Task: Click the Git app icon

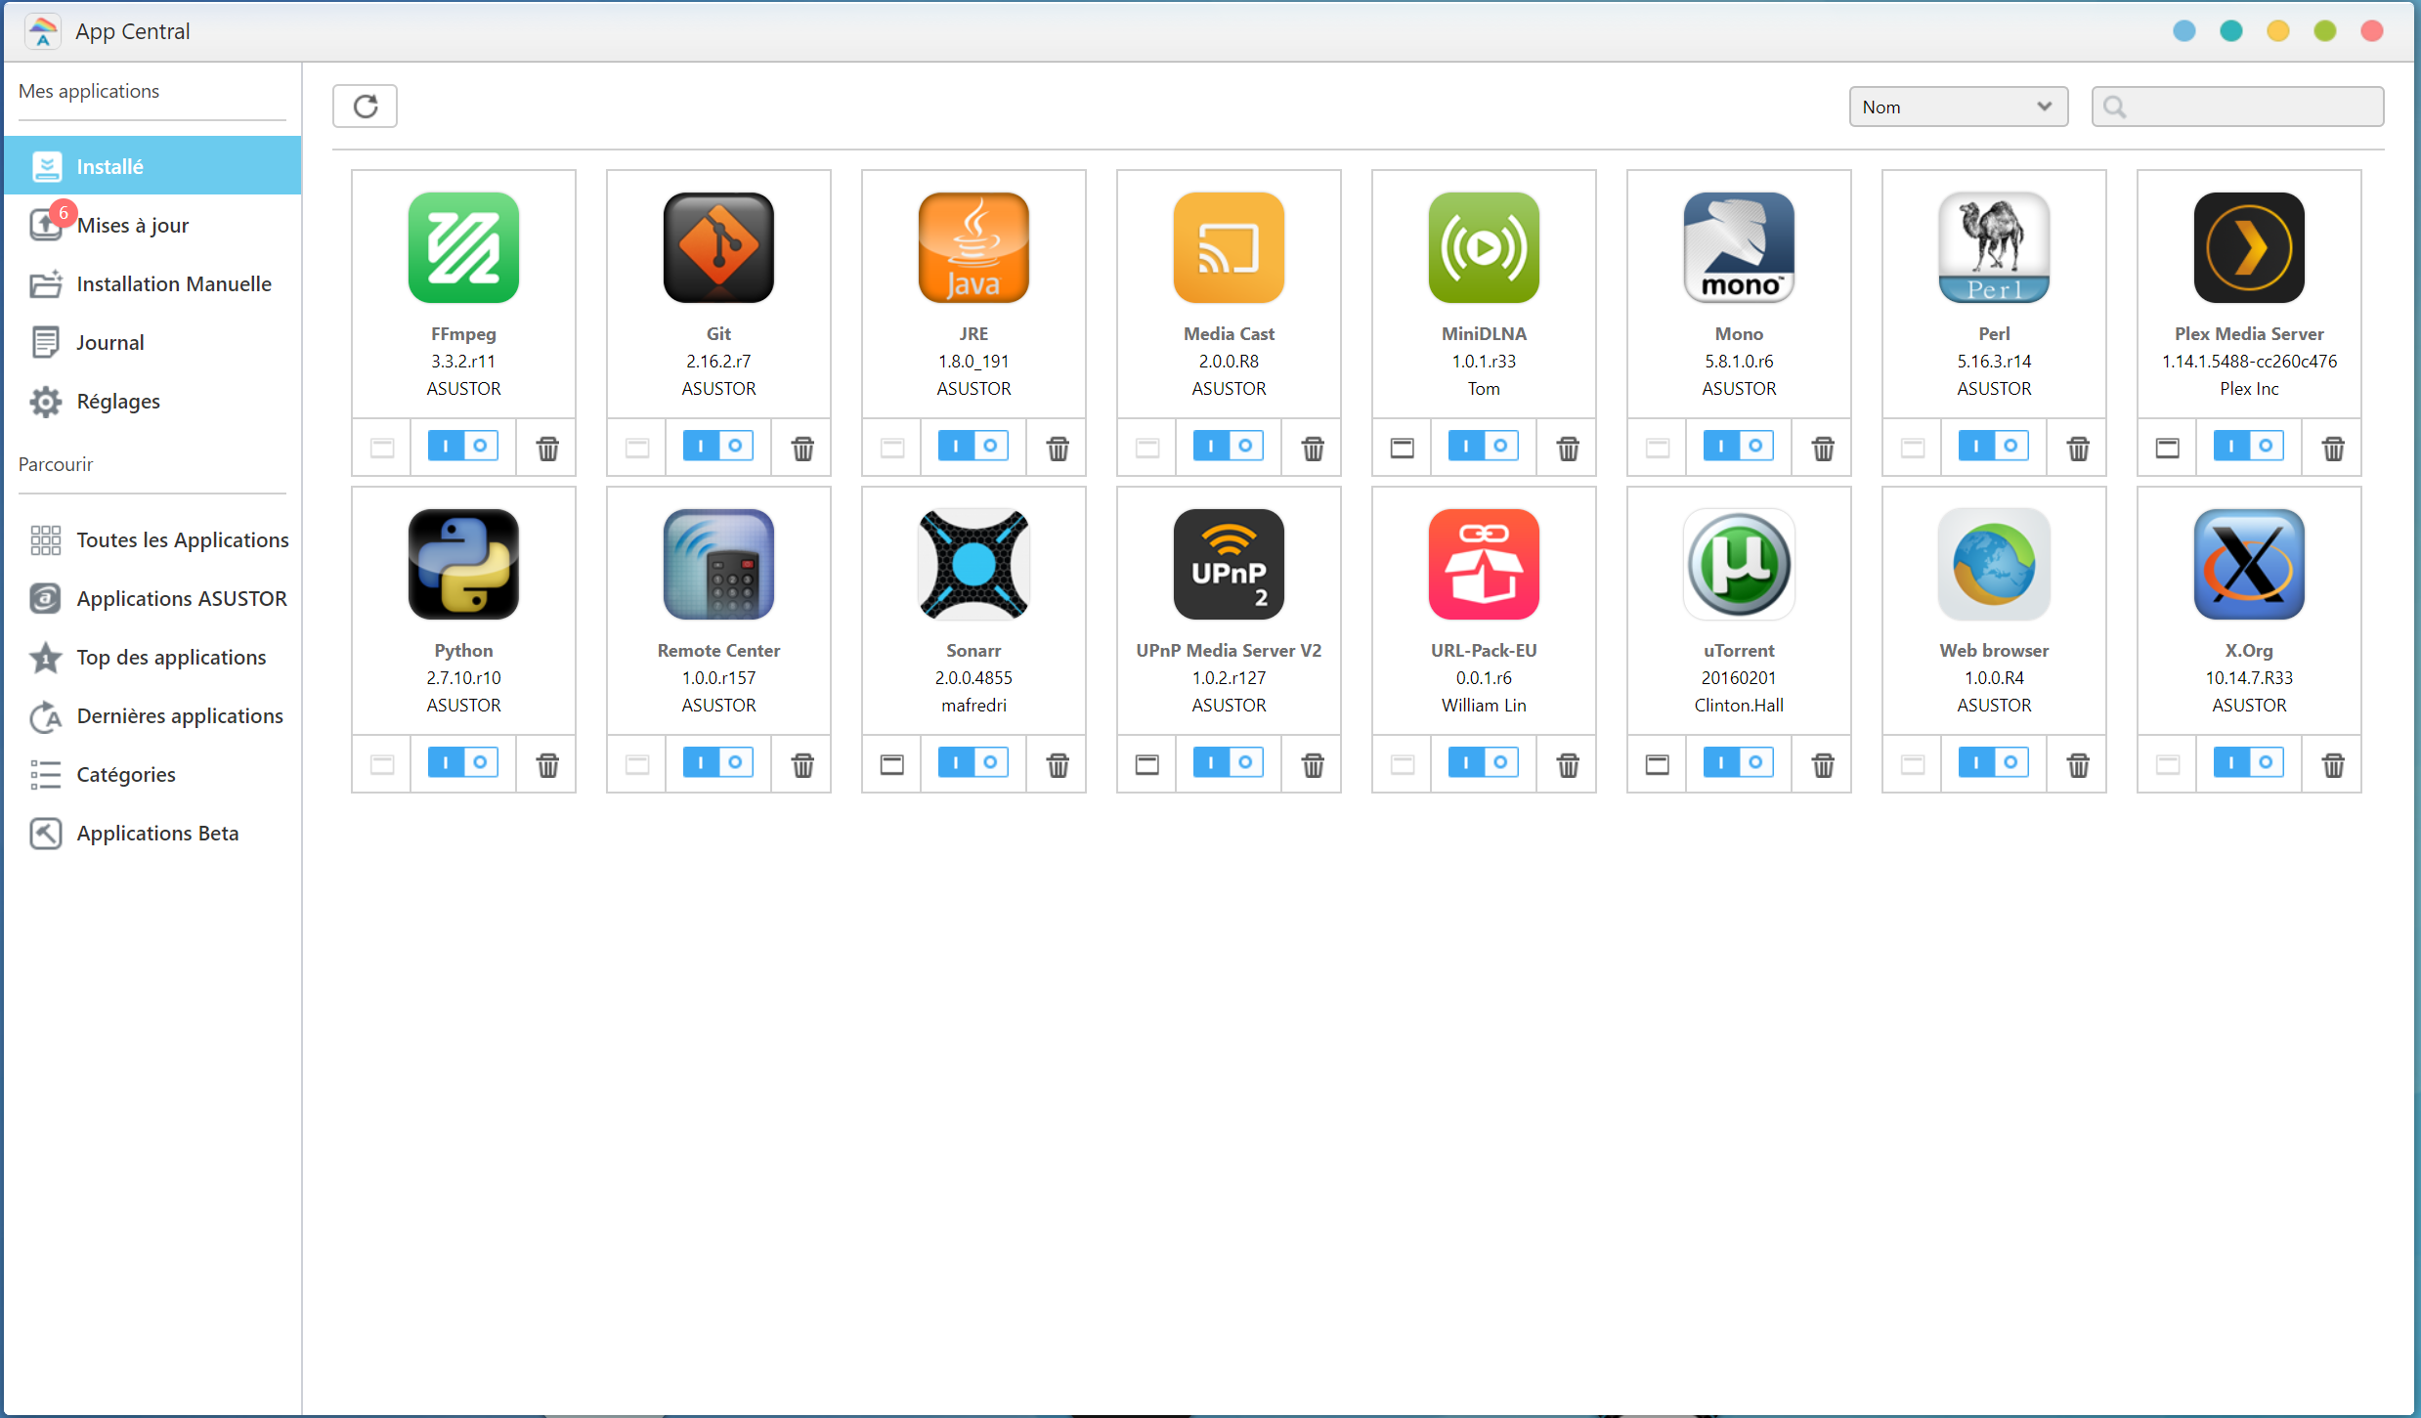Action: [x=718, y=247]
